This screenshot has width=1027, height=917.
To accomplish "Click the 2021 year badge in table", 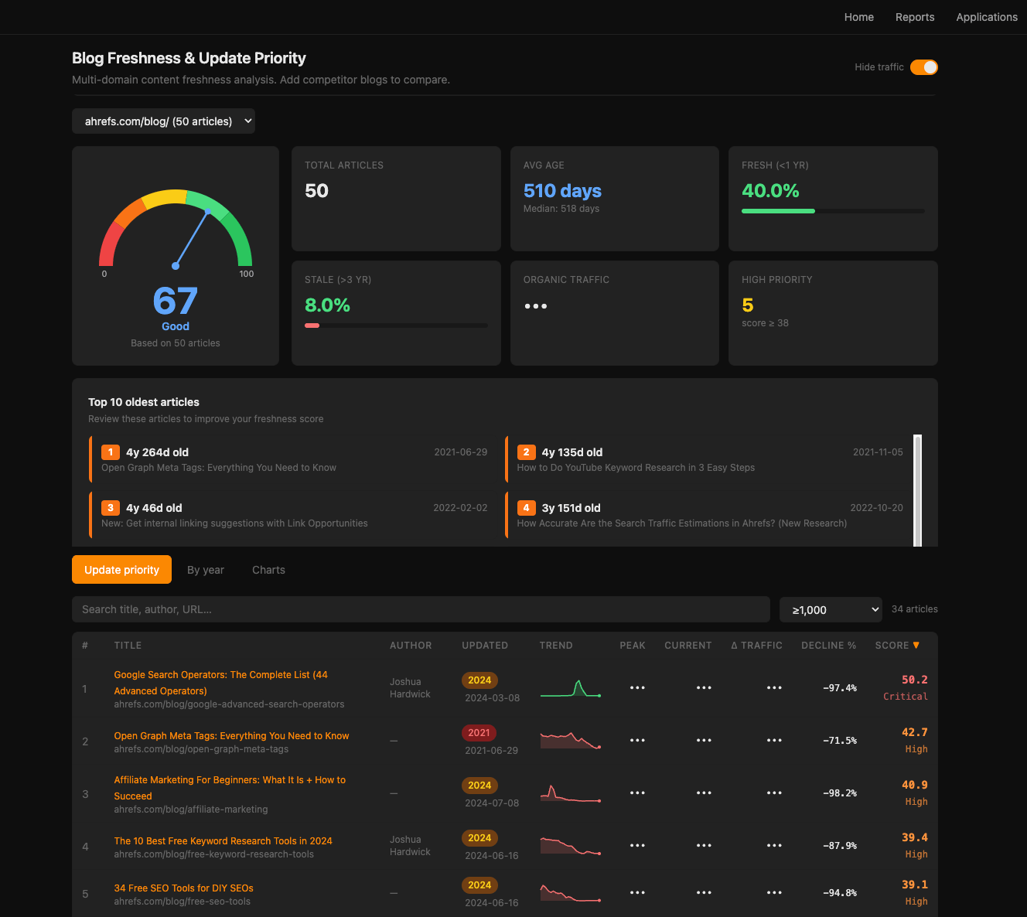I will (x=479, y=733).
